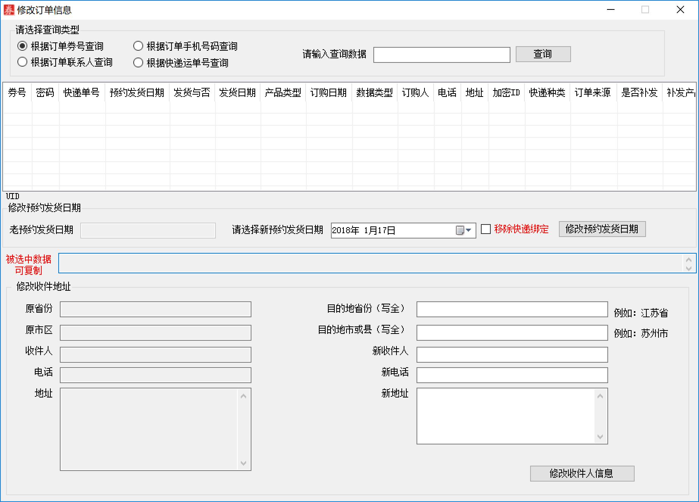
Task: Select 根据订单券号查询 radio option
Action: coord(23,46)
